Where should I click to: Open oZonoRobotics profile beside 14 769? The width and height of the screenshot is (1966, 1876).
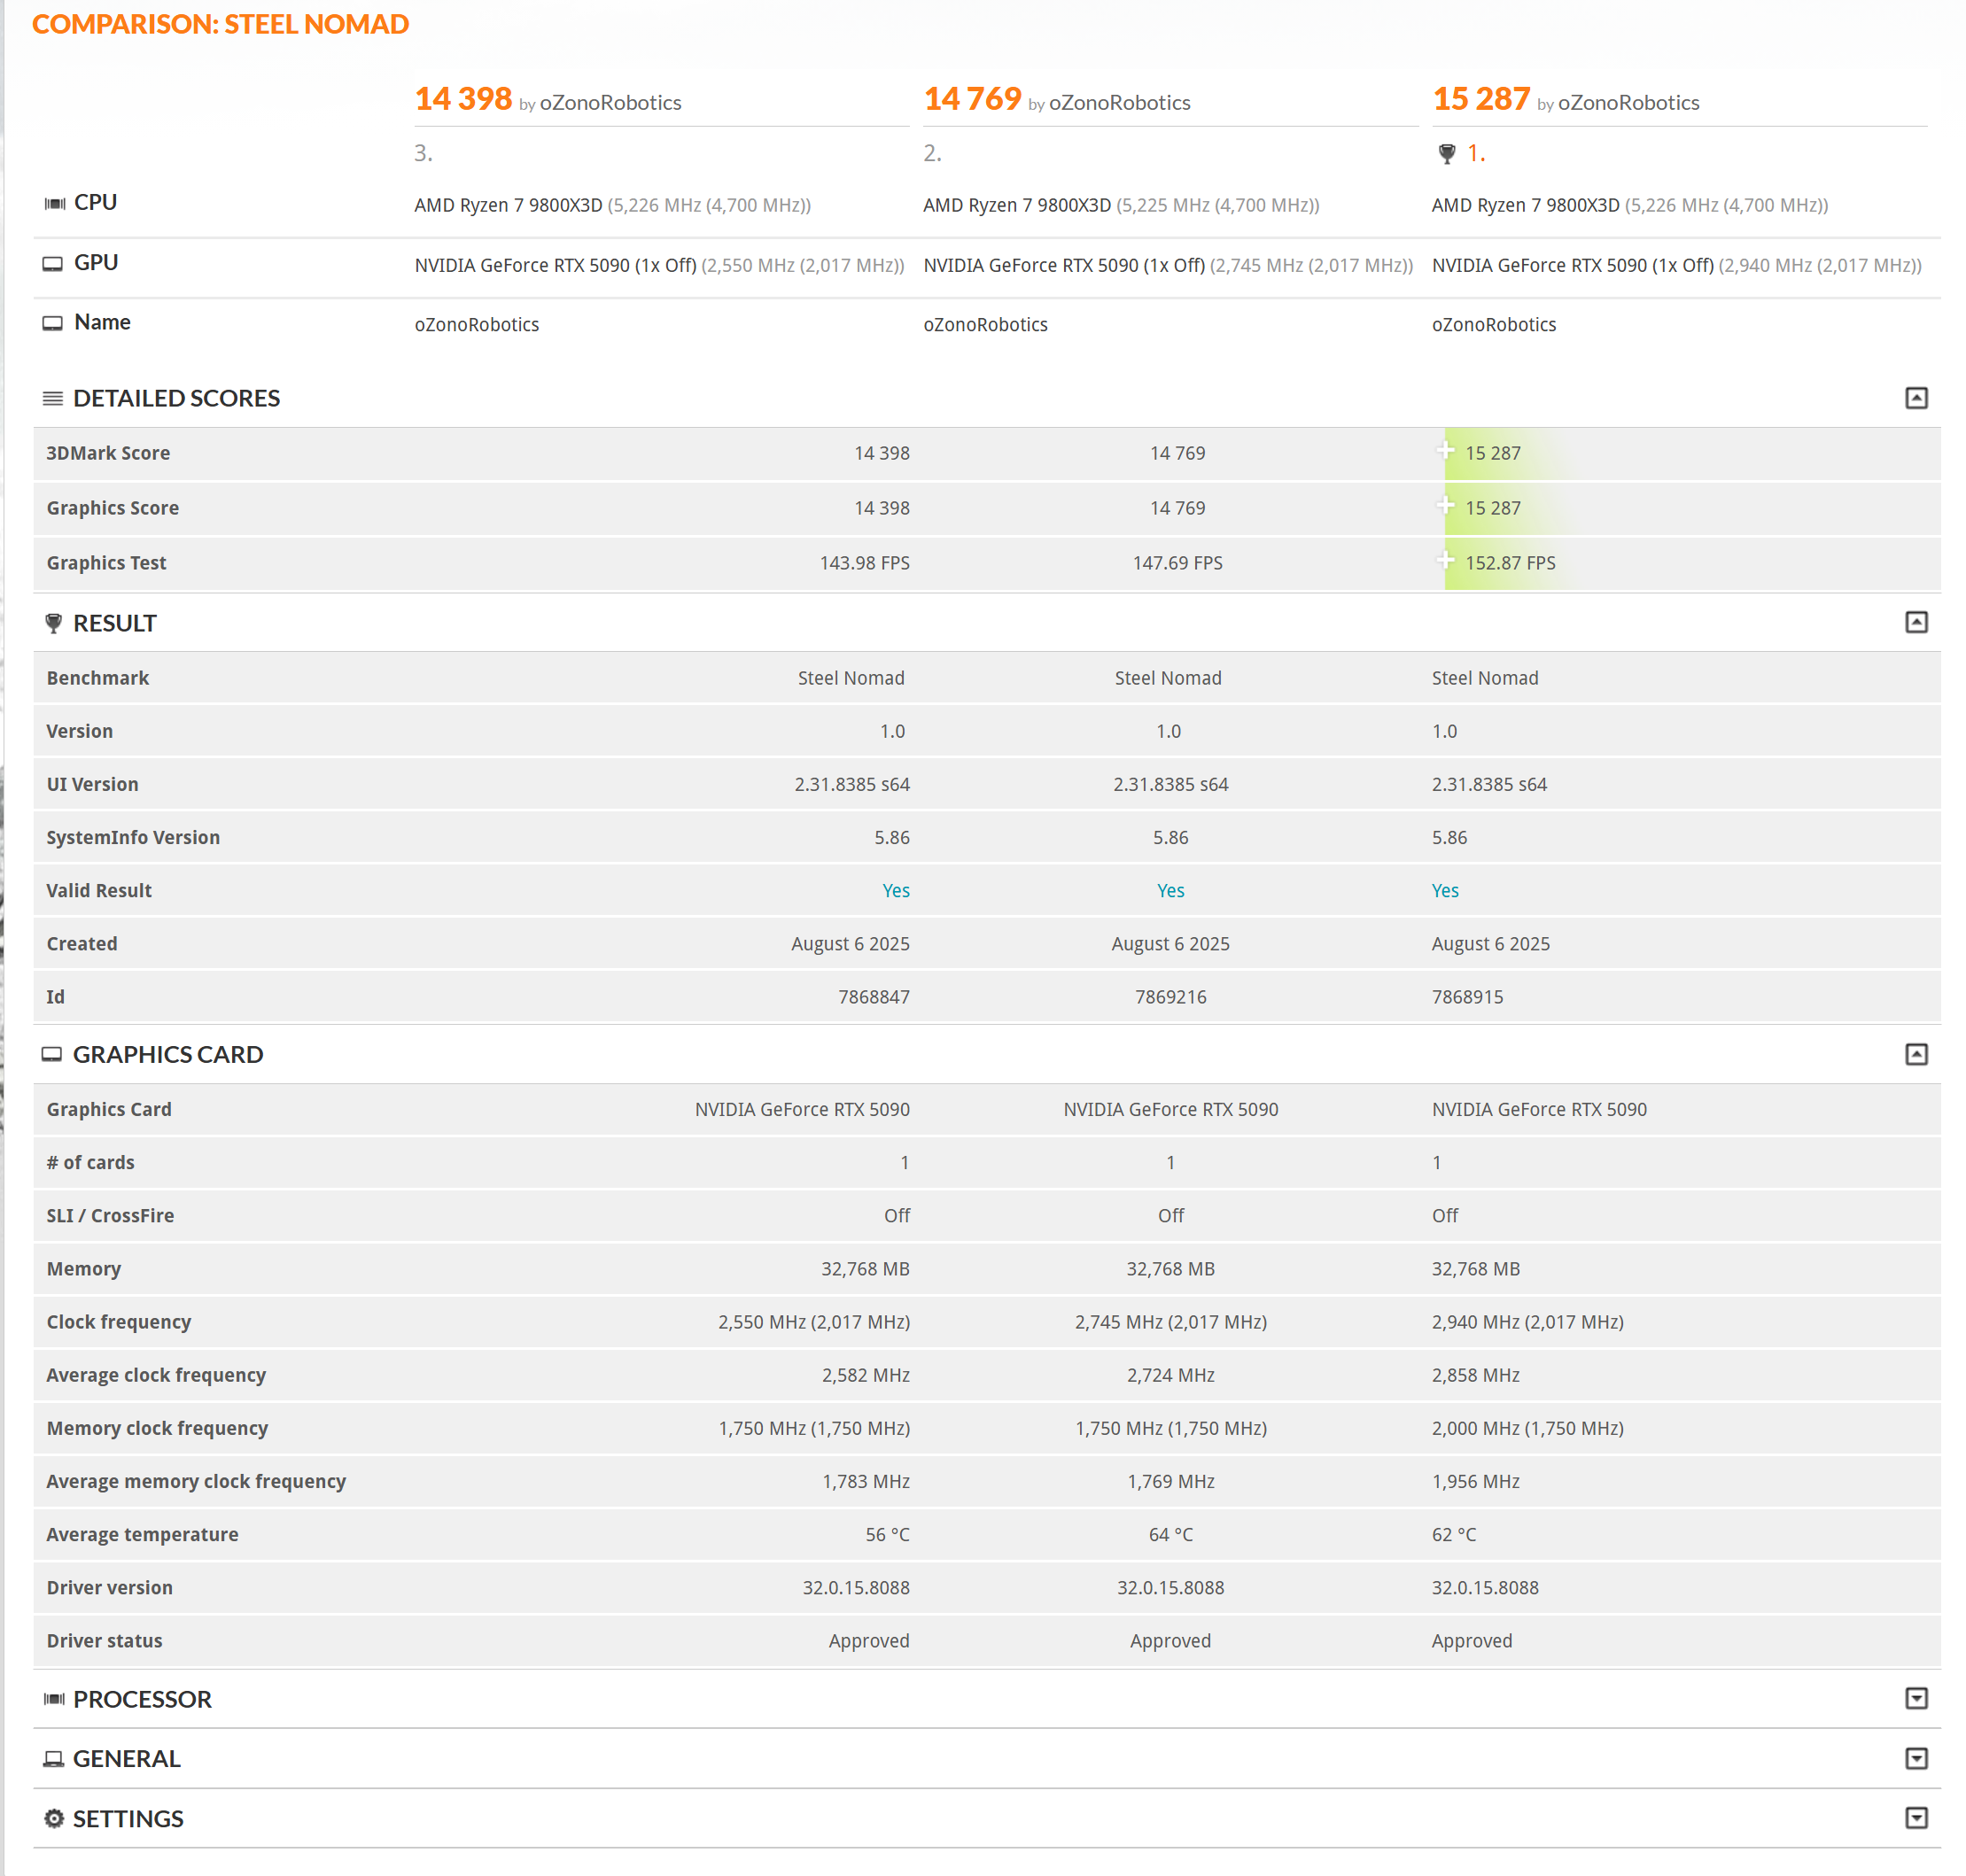click(1119, 103)
